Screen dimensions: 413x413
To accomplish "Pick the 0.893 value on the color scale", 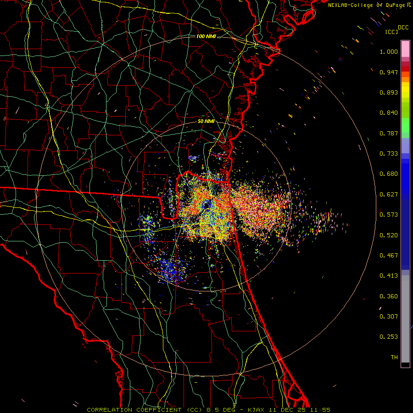I will (x=389, y=92).
